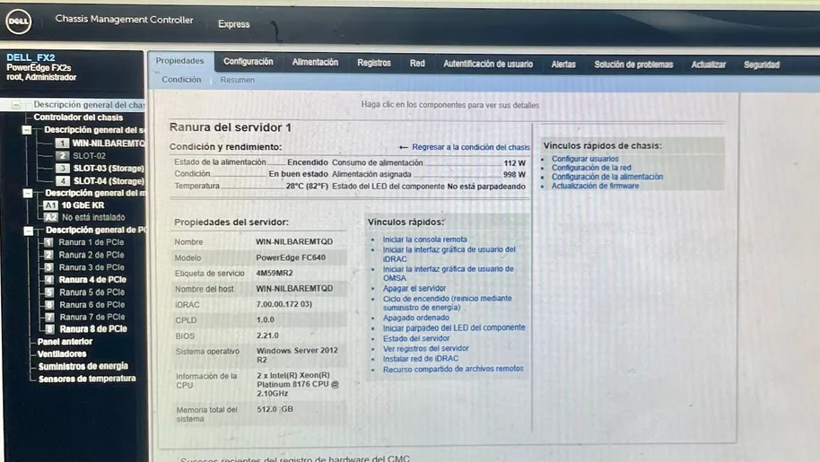The image size is (820, 462).
Task: Open the Propiedades tab
Action: [180, 61]
